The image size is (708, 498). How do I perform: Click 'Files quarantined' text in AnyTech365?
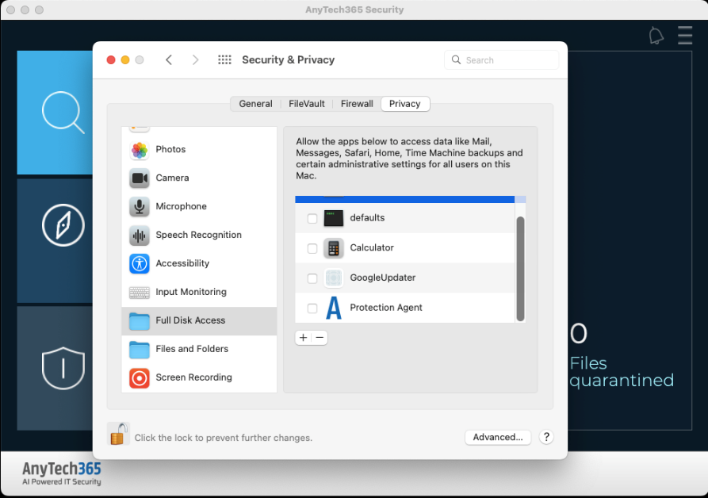(x=622, y=372)
